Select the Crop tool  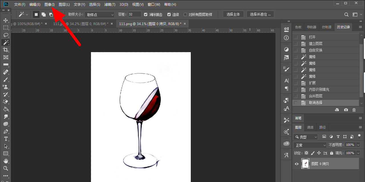[6, 50]
